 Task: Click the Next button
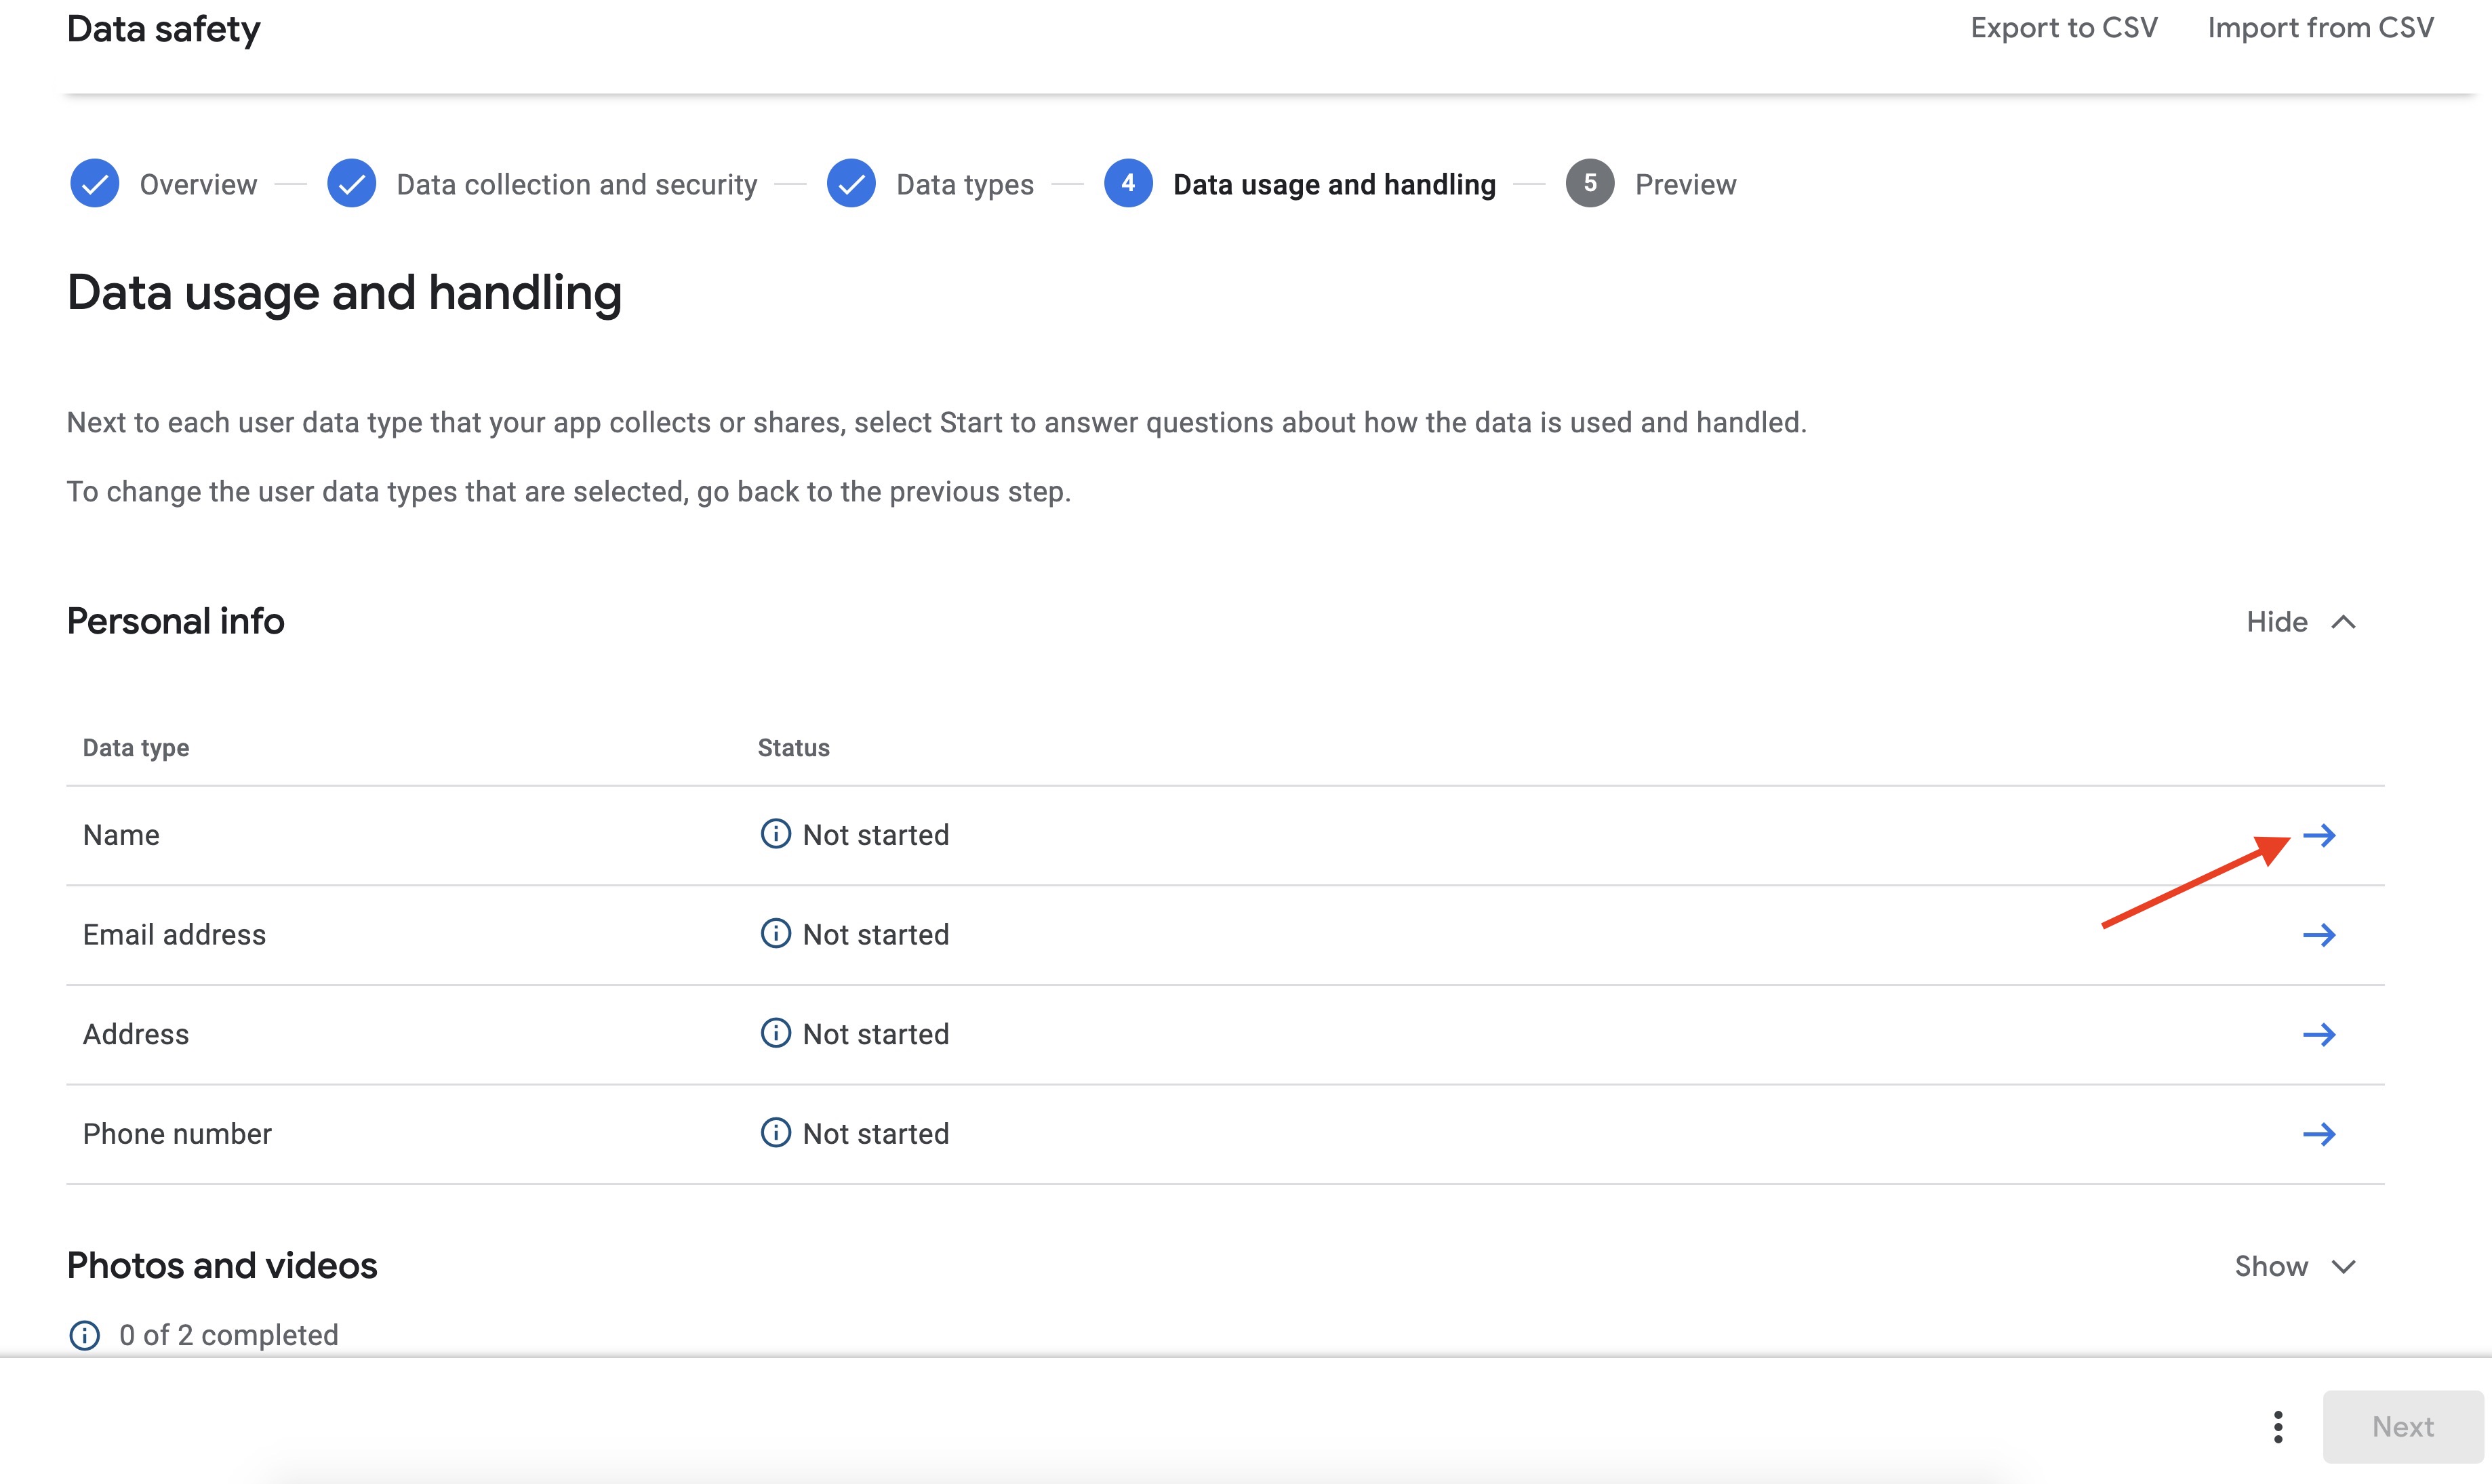pyautogui.click(x=2403, y=1427)
